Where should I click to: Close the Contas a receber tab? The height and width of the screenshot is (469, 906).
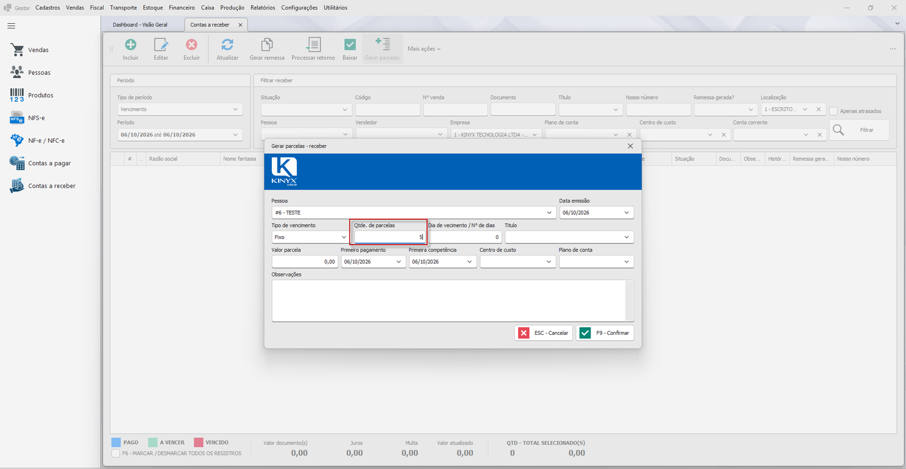[x=241, y=25]
